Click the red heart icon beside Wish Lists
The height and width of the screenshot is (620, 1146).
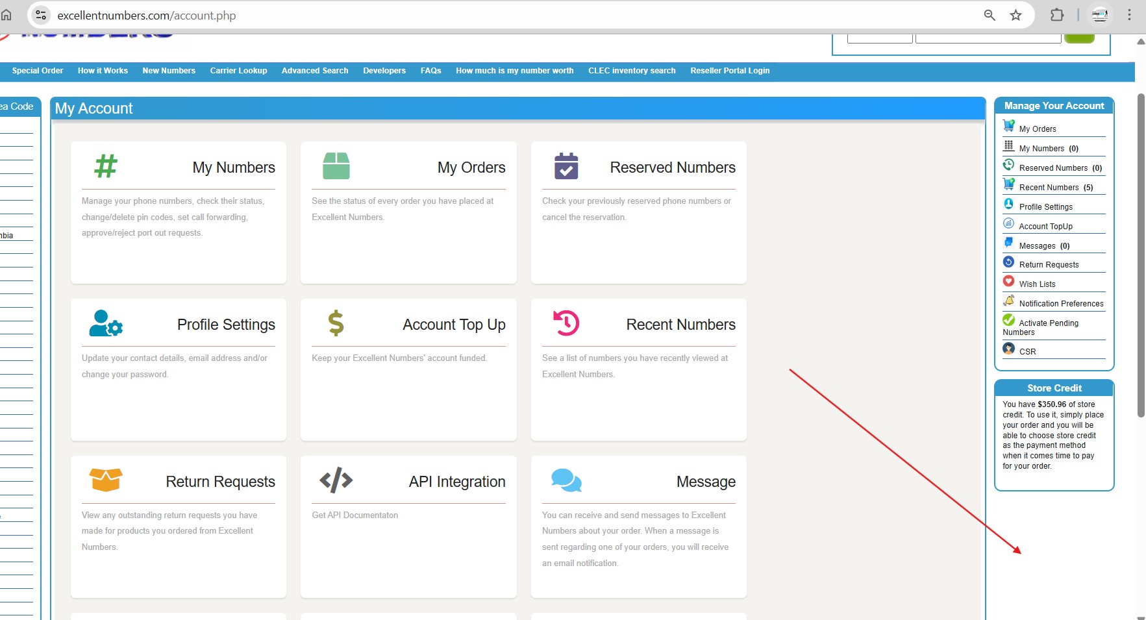point(1008,281)
